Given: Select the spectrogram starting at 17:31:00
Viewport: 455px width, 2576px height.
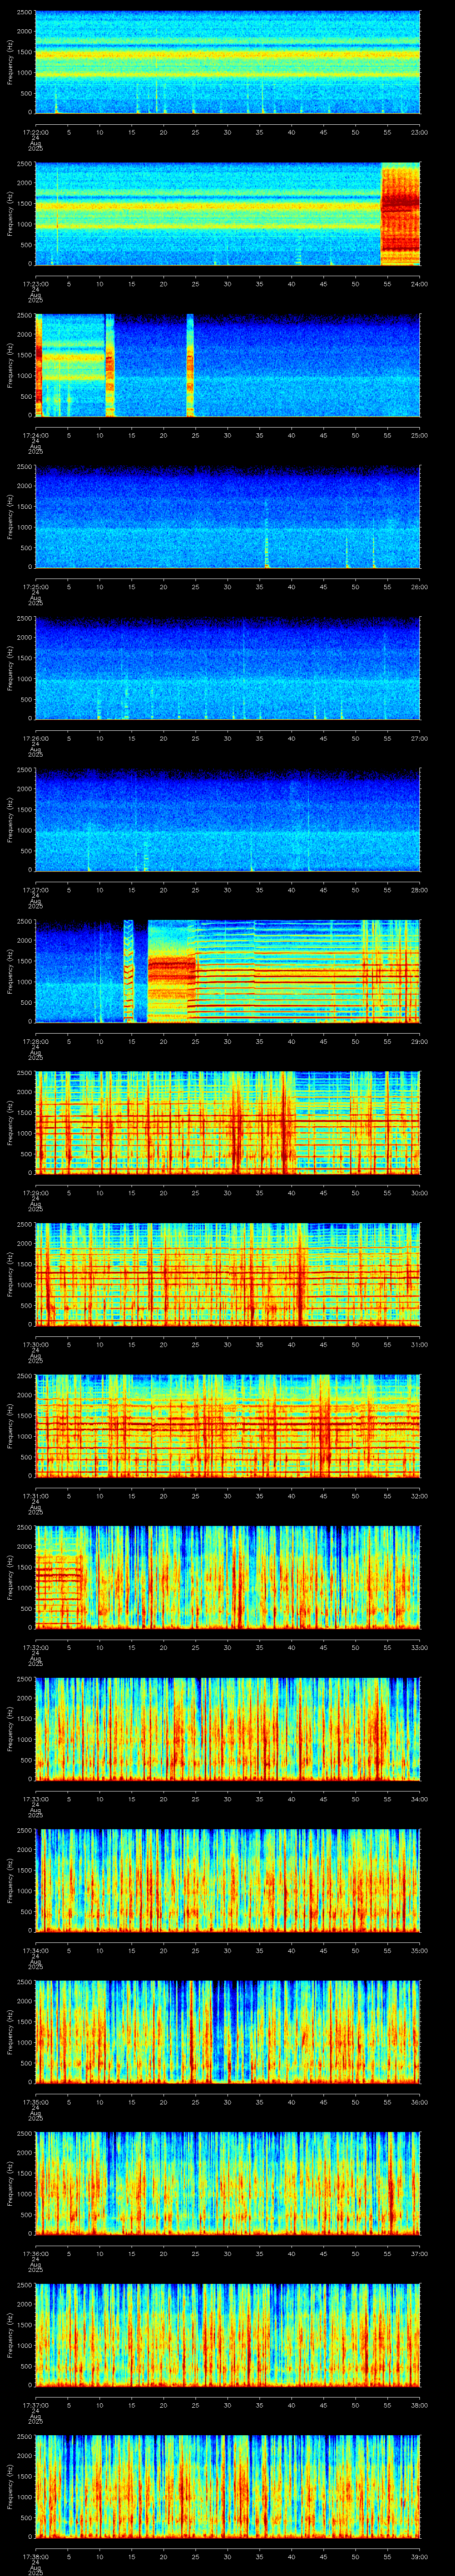Looking at the screenshot, I should point(227,1426).
